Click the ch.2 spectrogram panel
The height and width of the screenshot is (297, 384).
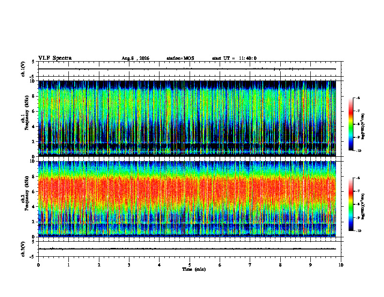click(x=187, y=199)
